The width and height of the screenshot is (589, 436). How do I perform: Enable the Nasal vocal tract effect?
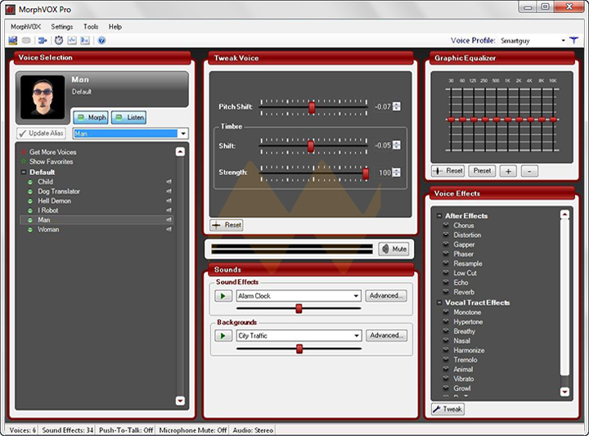(446, 340)
